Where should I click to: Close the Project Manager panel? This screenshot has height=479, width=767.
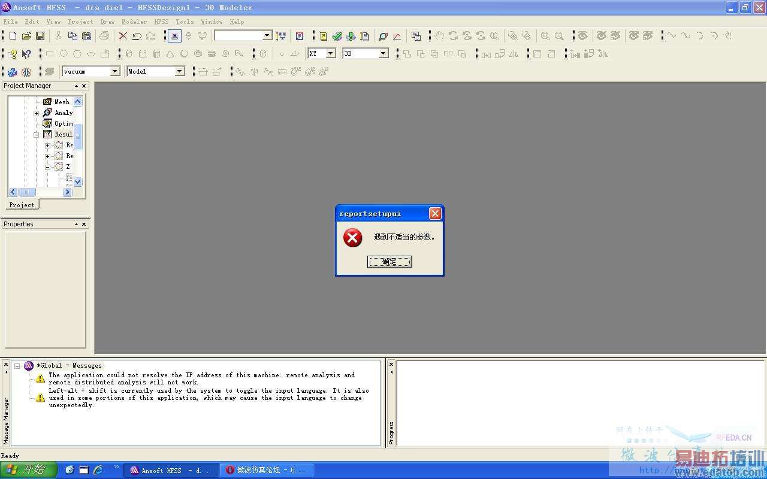tap(84, 86)
